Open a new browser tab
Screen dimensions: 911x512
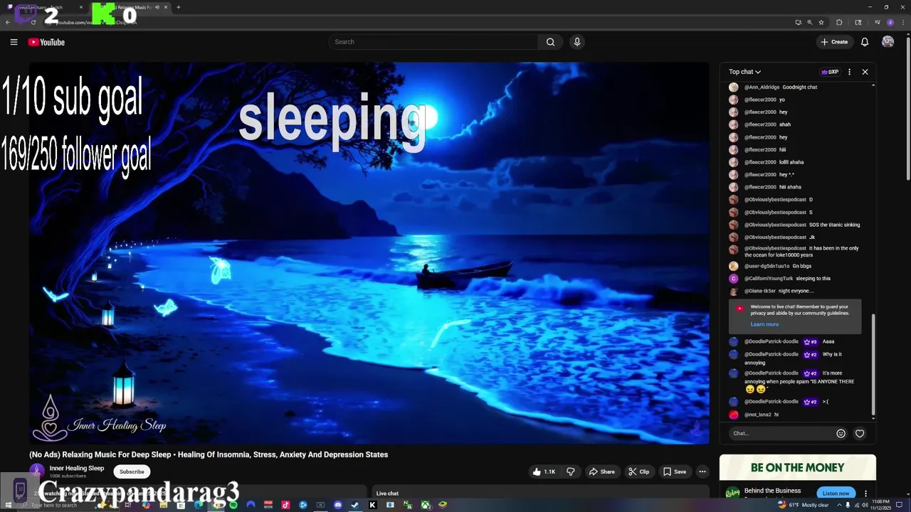(178, 7)
